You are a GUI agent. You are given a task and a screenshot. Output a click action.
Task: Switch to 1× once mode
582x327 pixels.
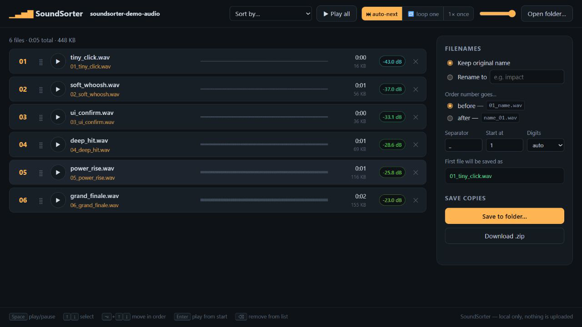pos(458,14)
